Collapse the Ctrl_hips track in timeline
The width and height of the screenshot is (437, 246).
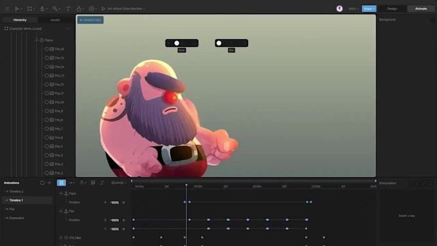pos(61,238)
